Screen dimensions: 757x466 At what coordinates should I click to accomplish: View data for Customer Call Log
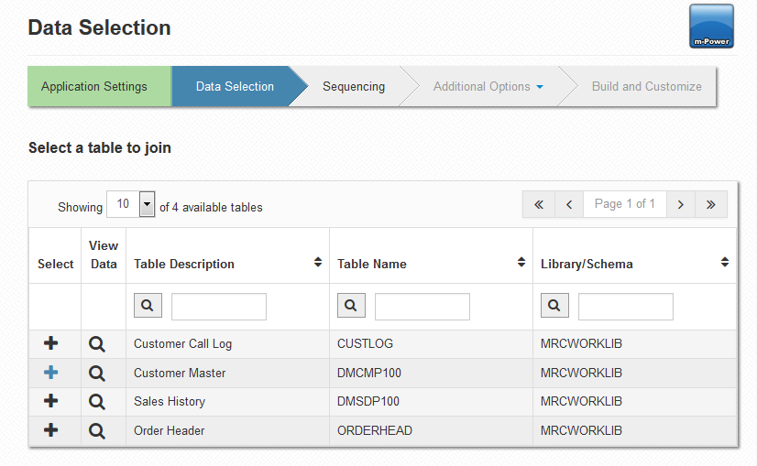97,344
